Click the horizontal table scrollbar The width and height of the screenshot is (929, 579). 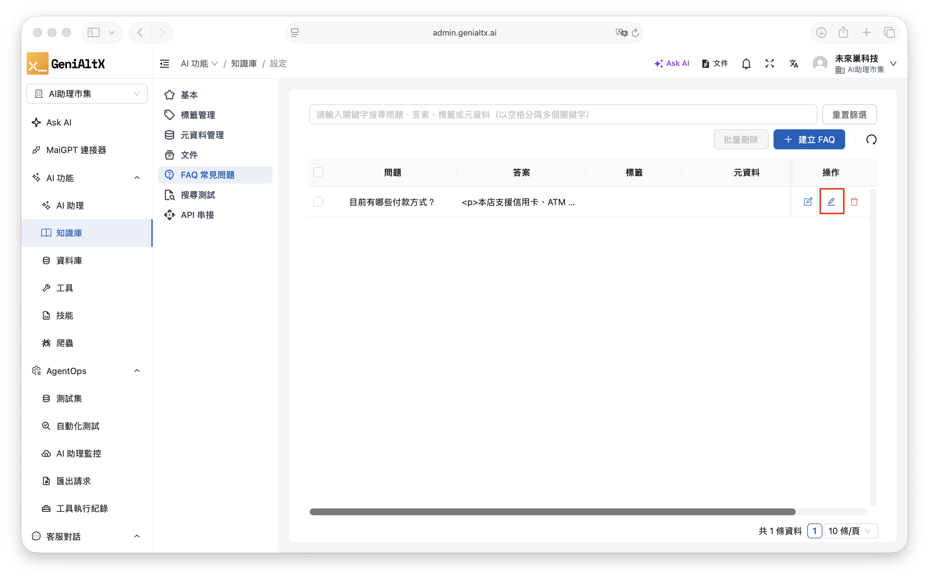pos(552,512)
